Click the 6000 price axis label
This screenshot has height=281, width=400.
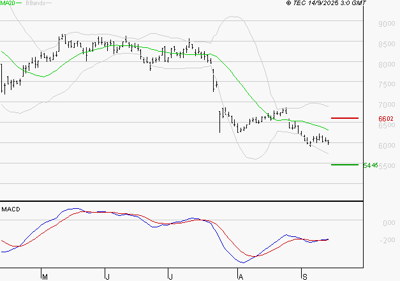pyautogui.click(x=387, y=146)
